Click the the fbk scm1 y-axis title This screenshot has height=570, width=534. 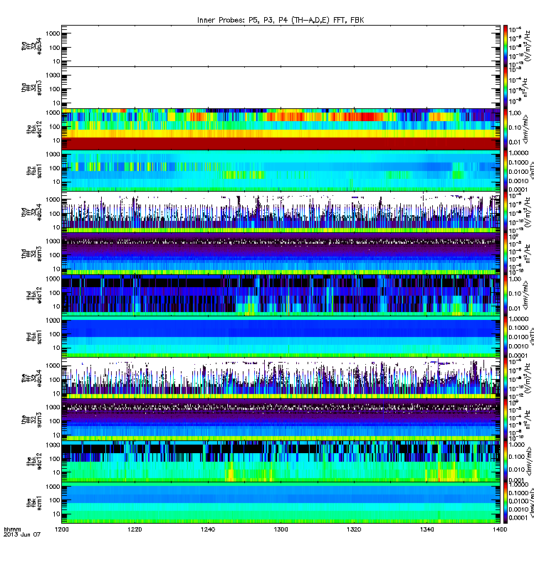click(x=34, y=503)
